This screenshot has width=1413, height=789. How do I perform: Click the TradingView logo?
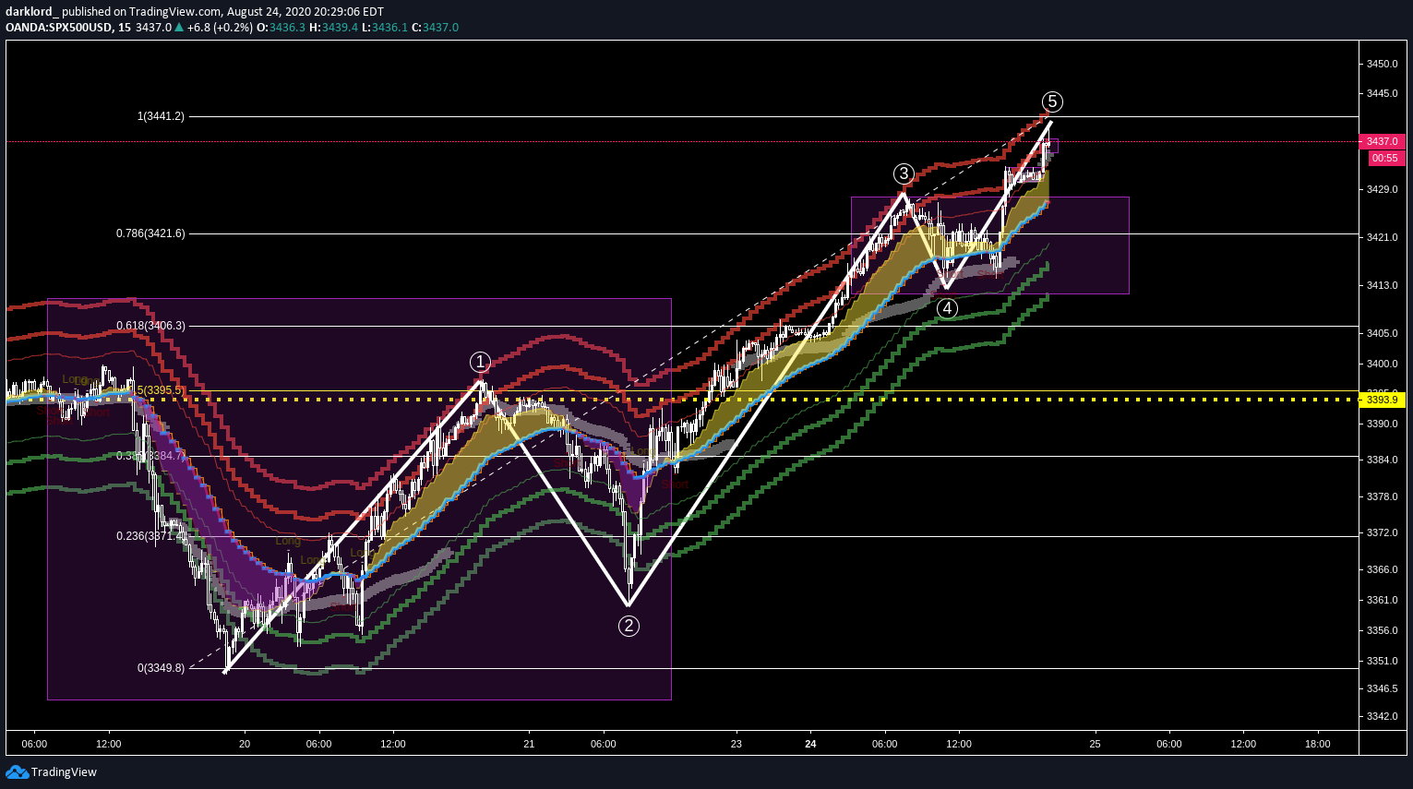[x=51, y=771]
